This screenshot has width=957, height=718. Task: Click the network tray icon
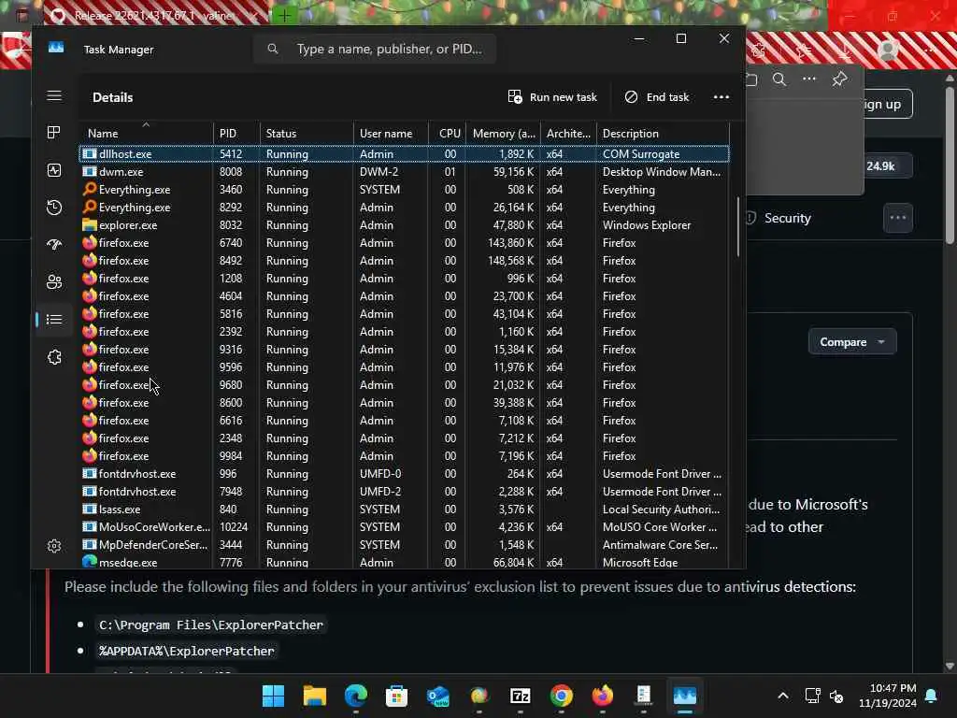812,696
